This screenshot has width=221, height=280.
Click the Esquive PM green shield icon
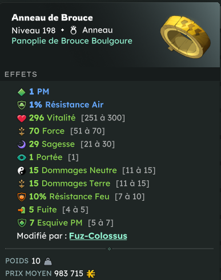(x=22, y=223)
